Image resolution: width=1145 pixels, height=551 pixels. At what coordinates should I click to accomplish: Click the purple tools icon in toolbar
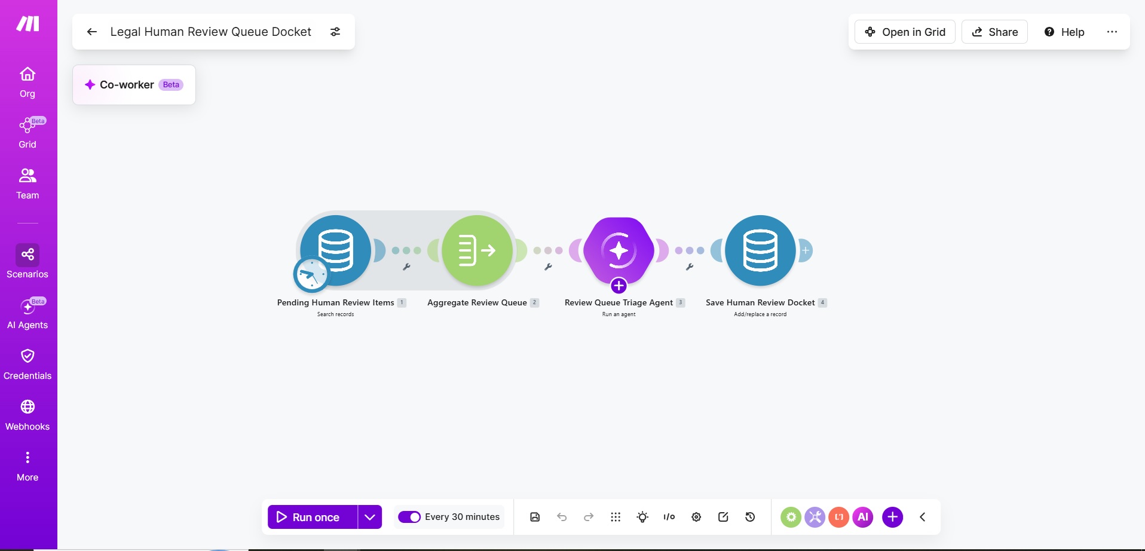click(815, 517)
